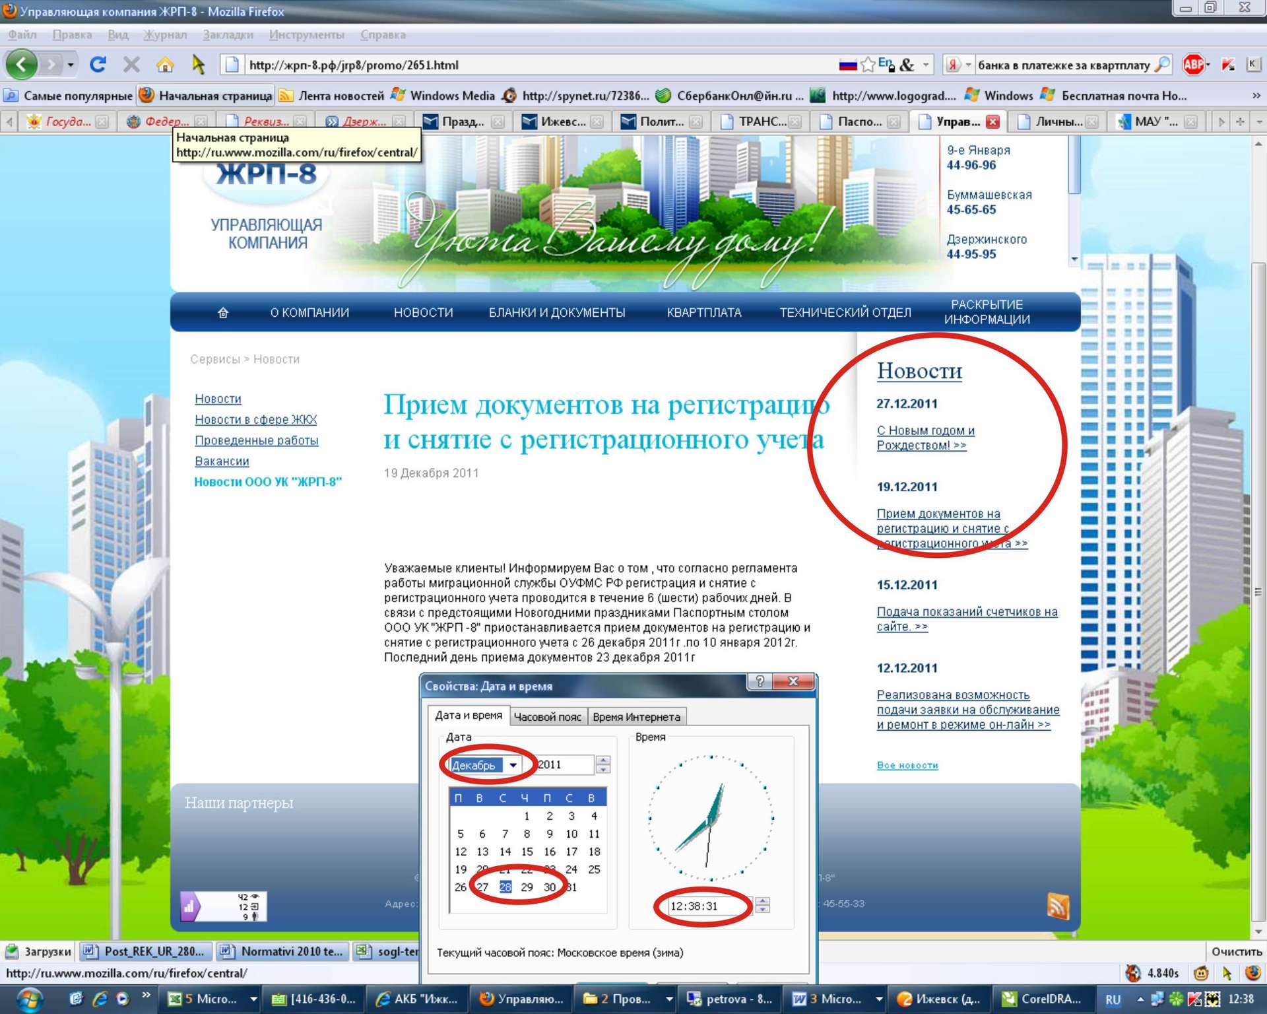Click ТЕХНИЧЕСКИЙ ОТДЕЛ navigation item

(x=845, y=312)
